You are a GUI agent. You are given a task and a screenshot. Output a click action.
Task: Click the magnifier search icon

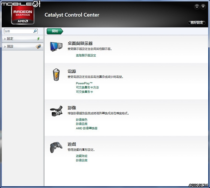(x=35, y=31)
